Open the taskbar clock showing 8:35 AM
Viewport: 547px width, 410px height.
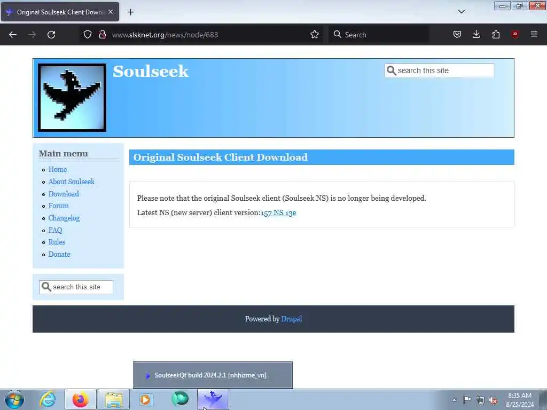pos(519,400)
